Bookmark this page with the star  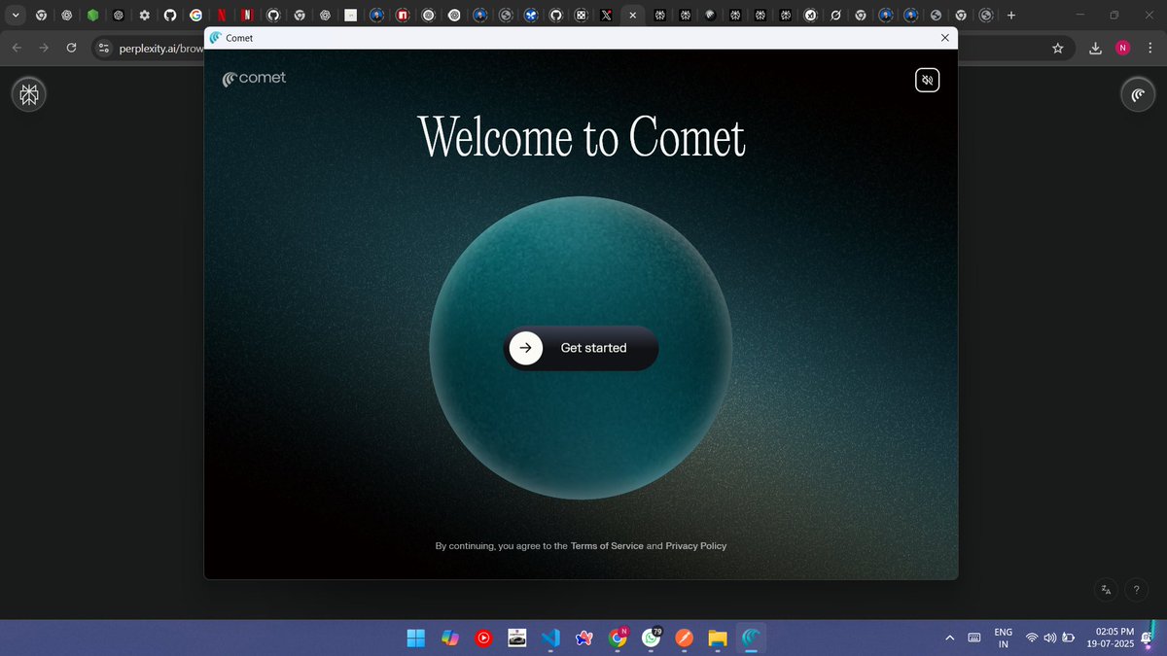tap(1058, 48)
